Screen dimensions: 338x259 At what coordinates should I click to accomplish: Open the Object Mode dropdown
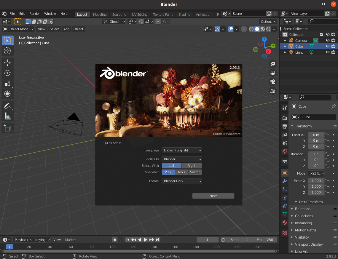[x=18, y=29]
